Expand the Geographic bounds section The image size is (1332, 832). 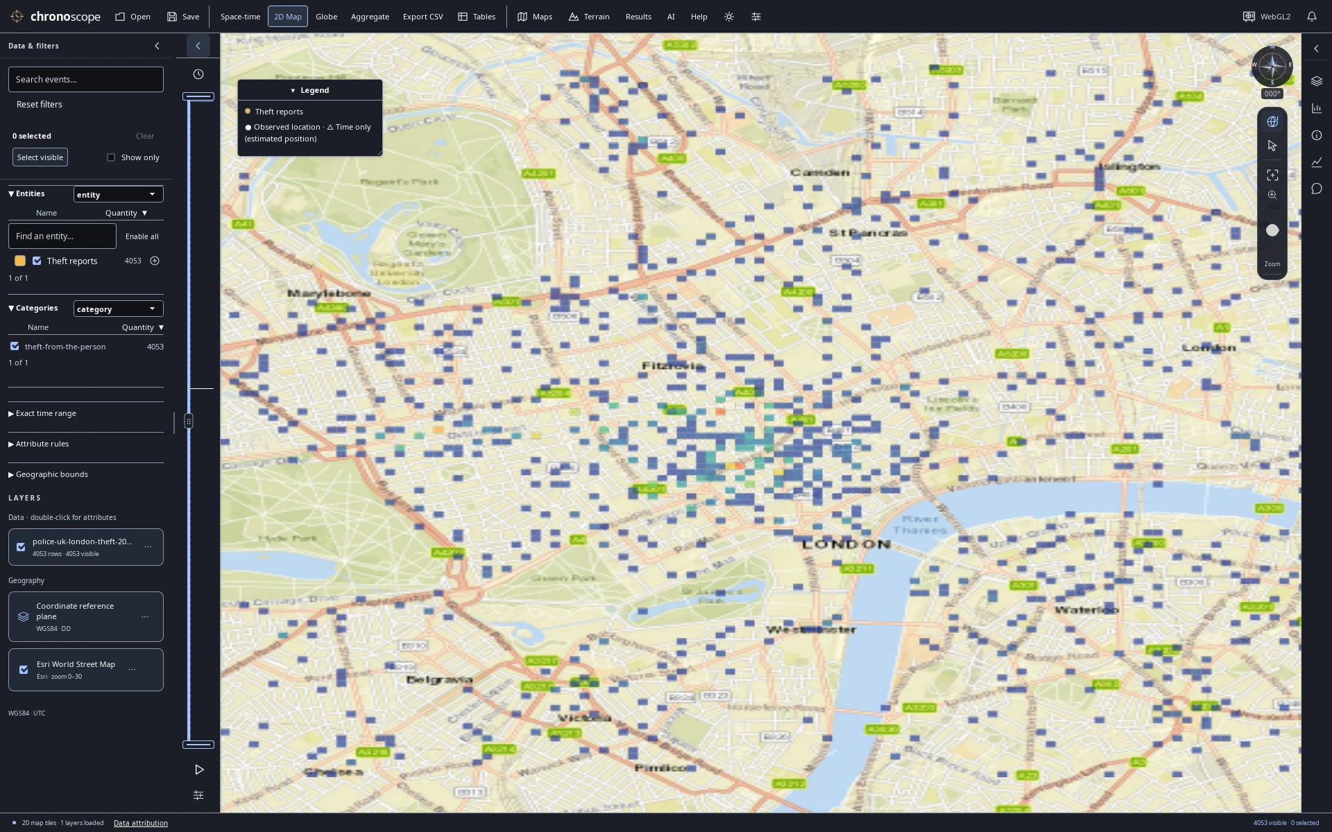click(x=48, y=474)
